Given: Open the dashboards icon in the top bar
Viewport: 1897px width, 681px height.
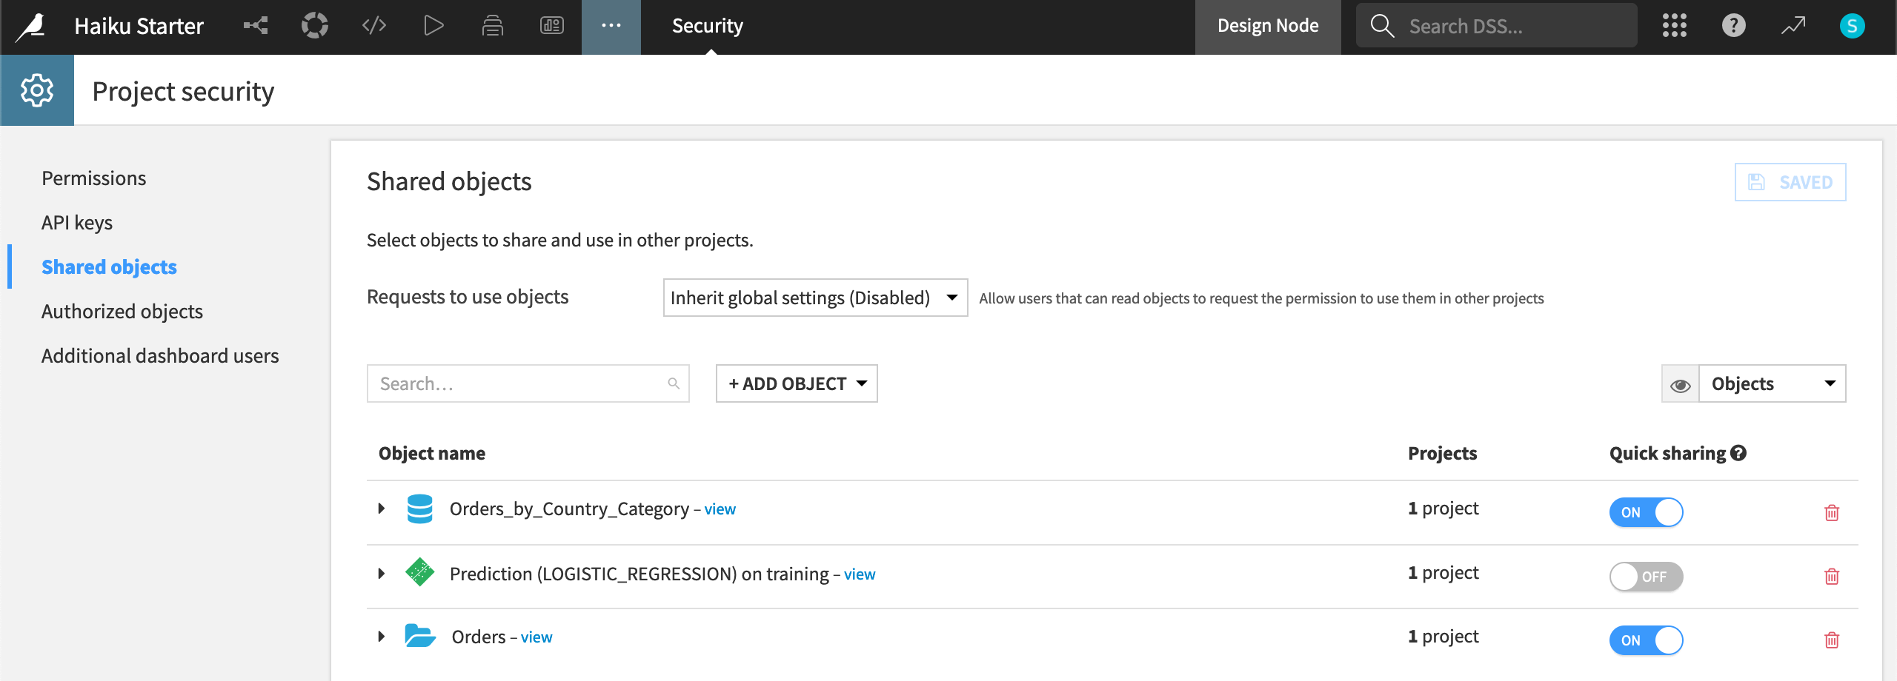Looking at the screenshot, I should coord(551,24).
